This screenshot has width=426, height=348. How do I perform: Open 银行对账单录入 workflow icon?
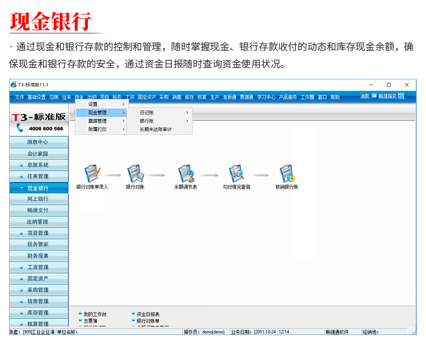coord(92,174)
